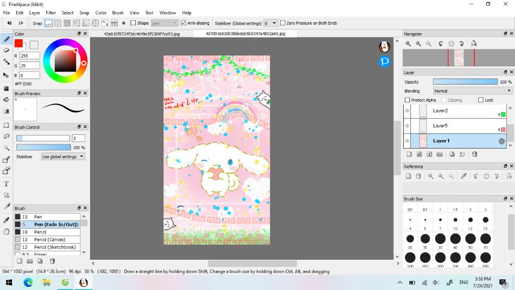Screen dimensions: 515x290
Task: Open the Window menu
Action: pyautogui.click(x=168, y=13)
